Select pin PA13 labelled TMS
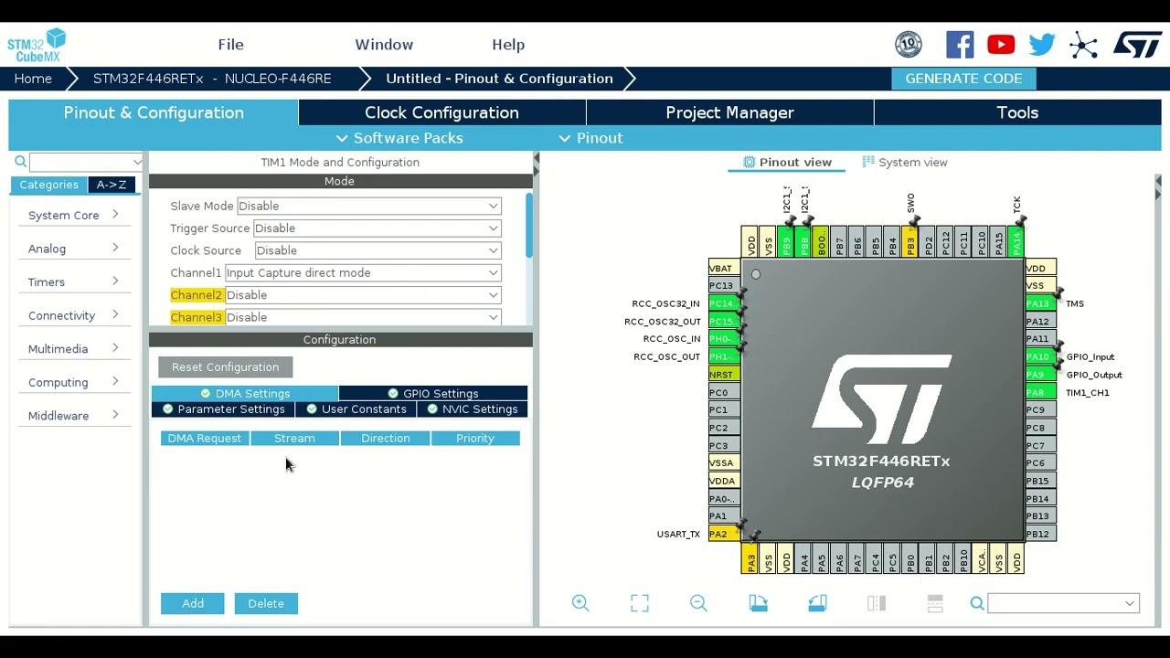 click(x=1040, y=303)
